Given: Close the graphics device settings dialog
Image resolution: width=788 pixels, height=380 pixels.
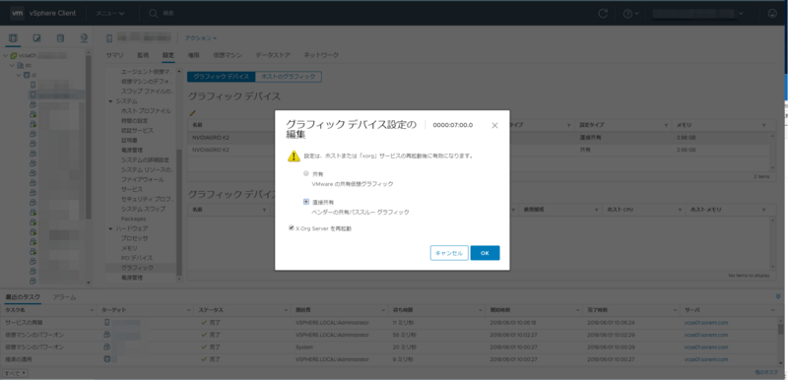Looking at the screenshot, I should (494, 125).
